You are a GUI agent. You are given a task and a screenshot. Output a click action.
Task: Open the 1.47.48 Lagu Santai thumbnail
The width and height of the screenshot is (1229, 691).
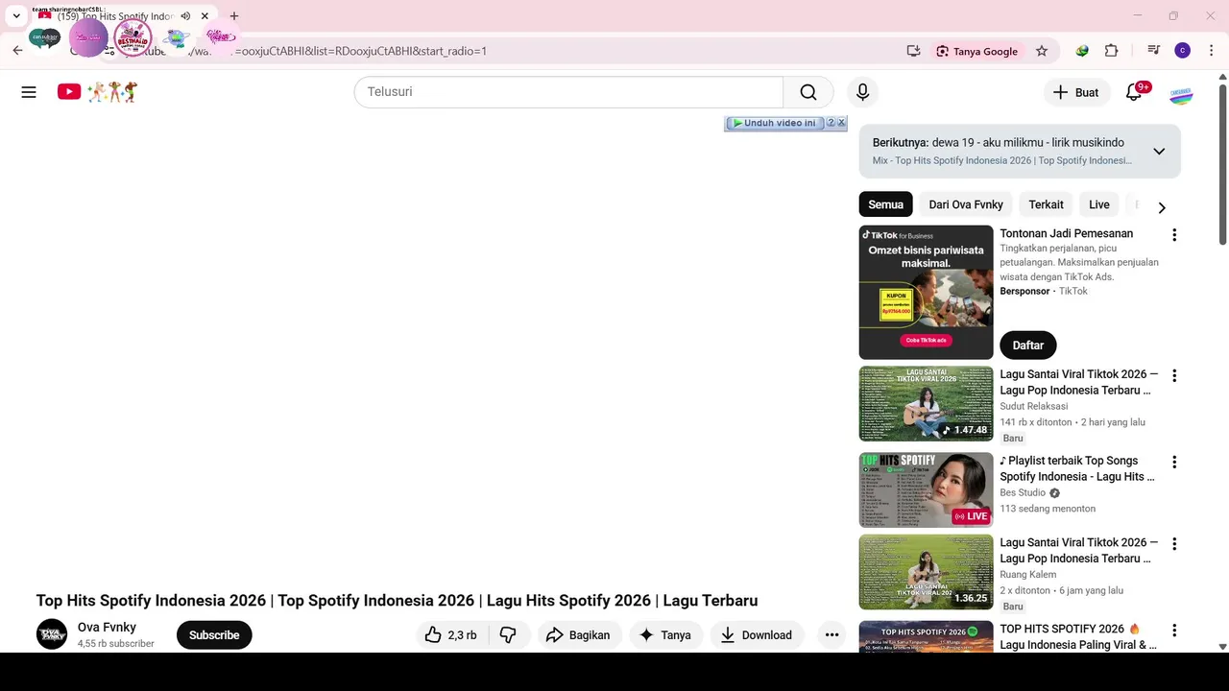tap(926, 404)
